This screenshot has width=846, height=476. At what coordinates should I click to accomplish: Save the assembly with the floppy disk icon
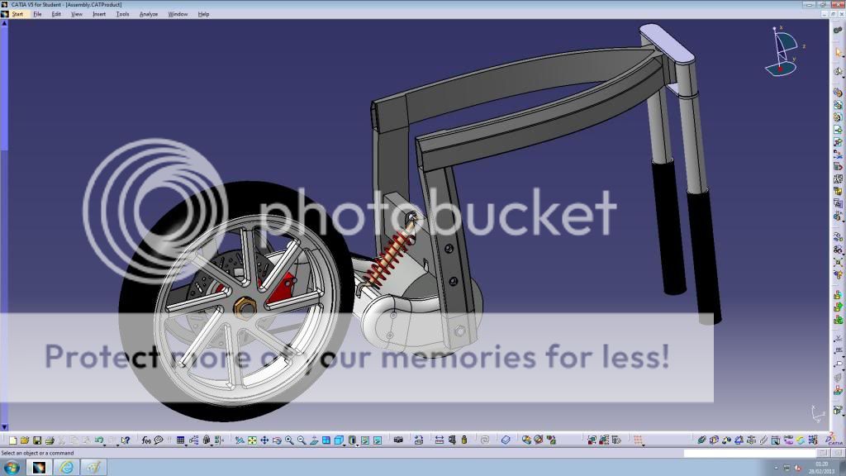tap(37, 440)
